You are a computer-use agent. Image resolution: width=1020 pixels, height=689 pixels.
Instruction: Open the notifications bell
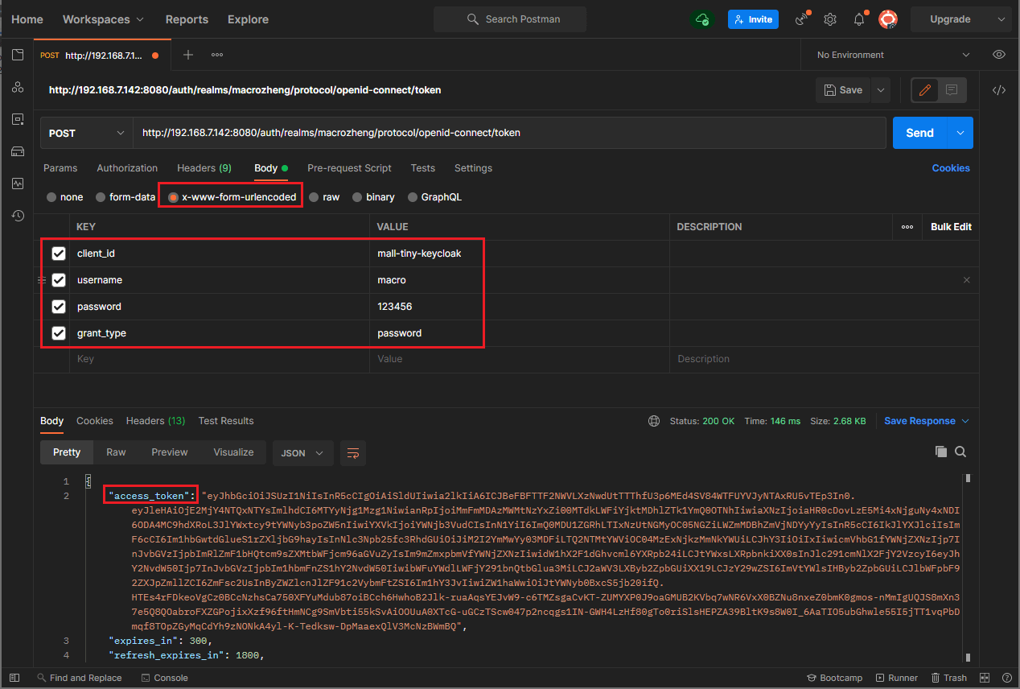[x=859, y=19]
